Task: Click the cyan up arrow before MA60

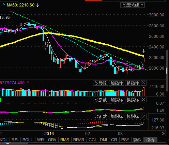Action: click(x=4, y=5)
